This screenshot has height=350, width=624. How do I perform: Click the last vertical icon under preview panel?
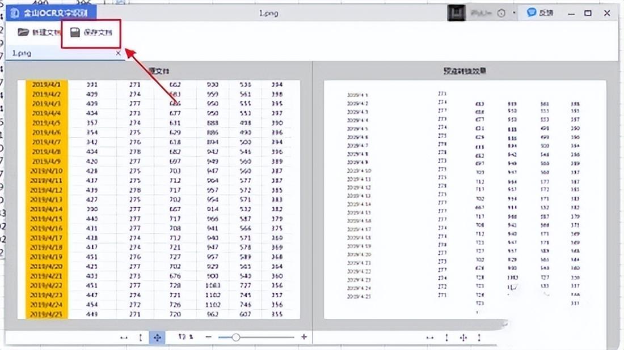(x=479, y=338)
